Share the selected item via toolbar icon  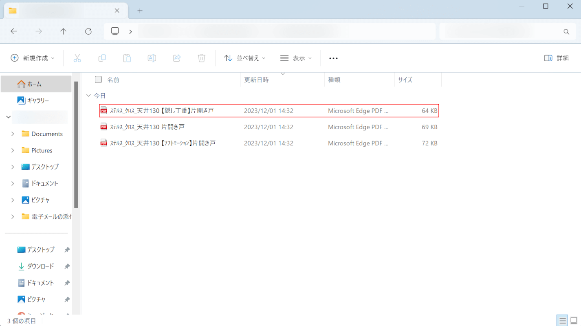177,58
